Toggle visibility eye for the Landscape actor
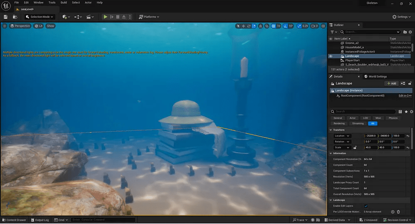 point(331,56)
